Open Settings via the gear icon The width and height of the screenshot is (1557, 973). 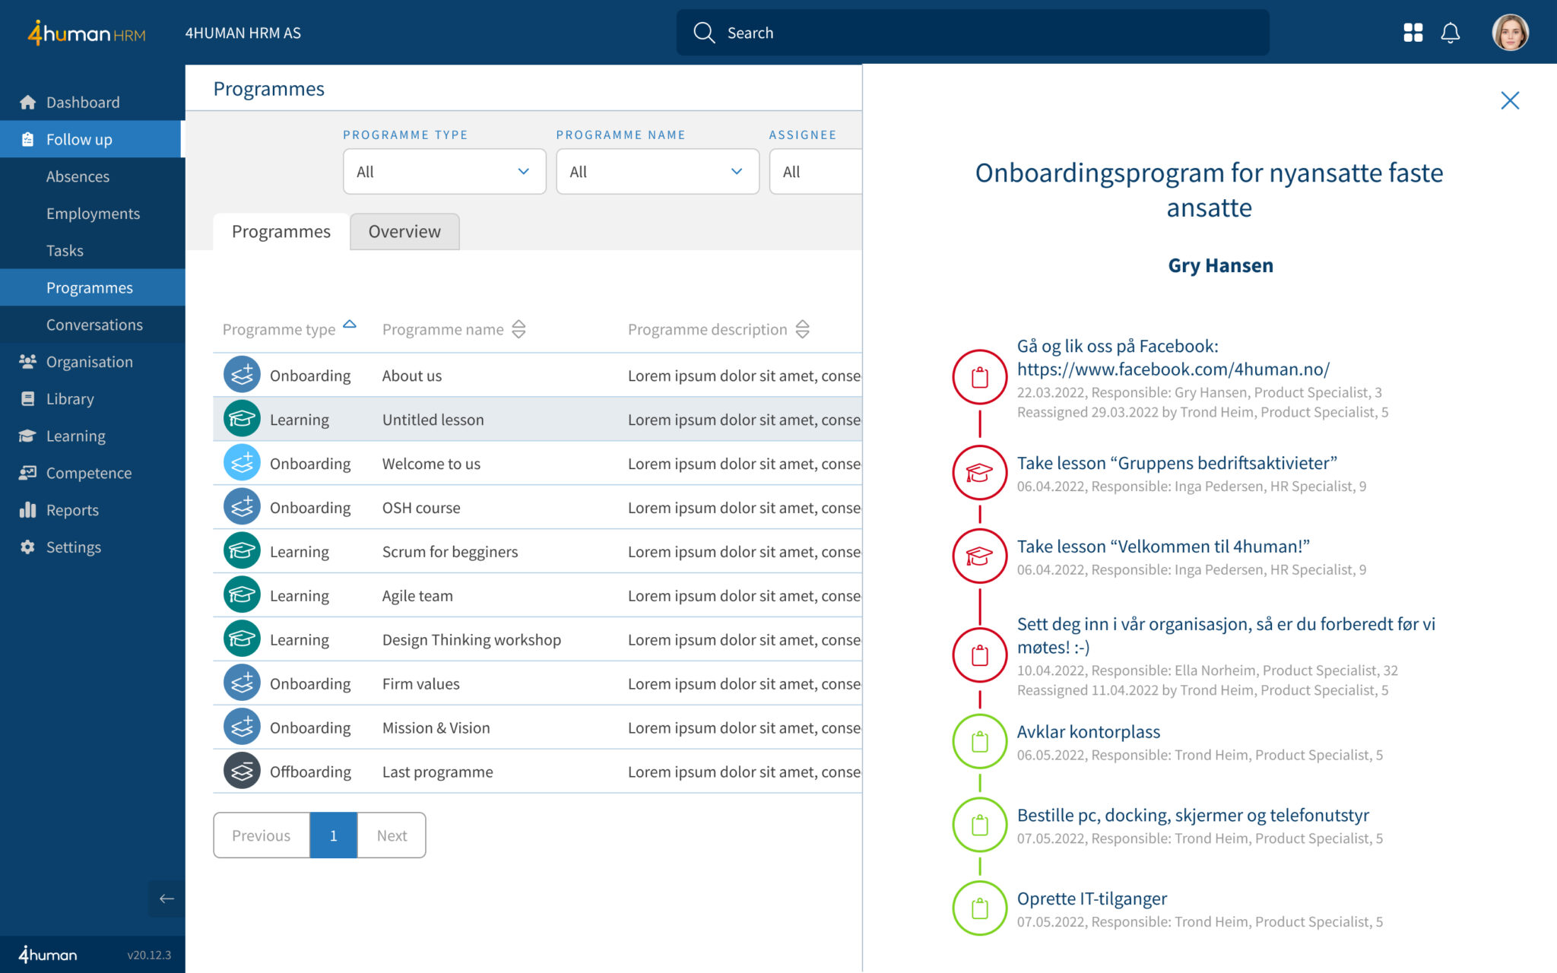(27, 547)
